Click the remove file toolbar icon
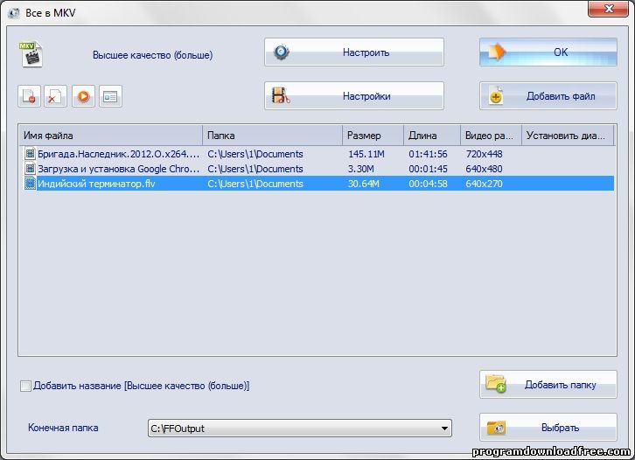This screenshot has height=460, width=635. (x=29, y=96)
